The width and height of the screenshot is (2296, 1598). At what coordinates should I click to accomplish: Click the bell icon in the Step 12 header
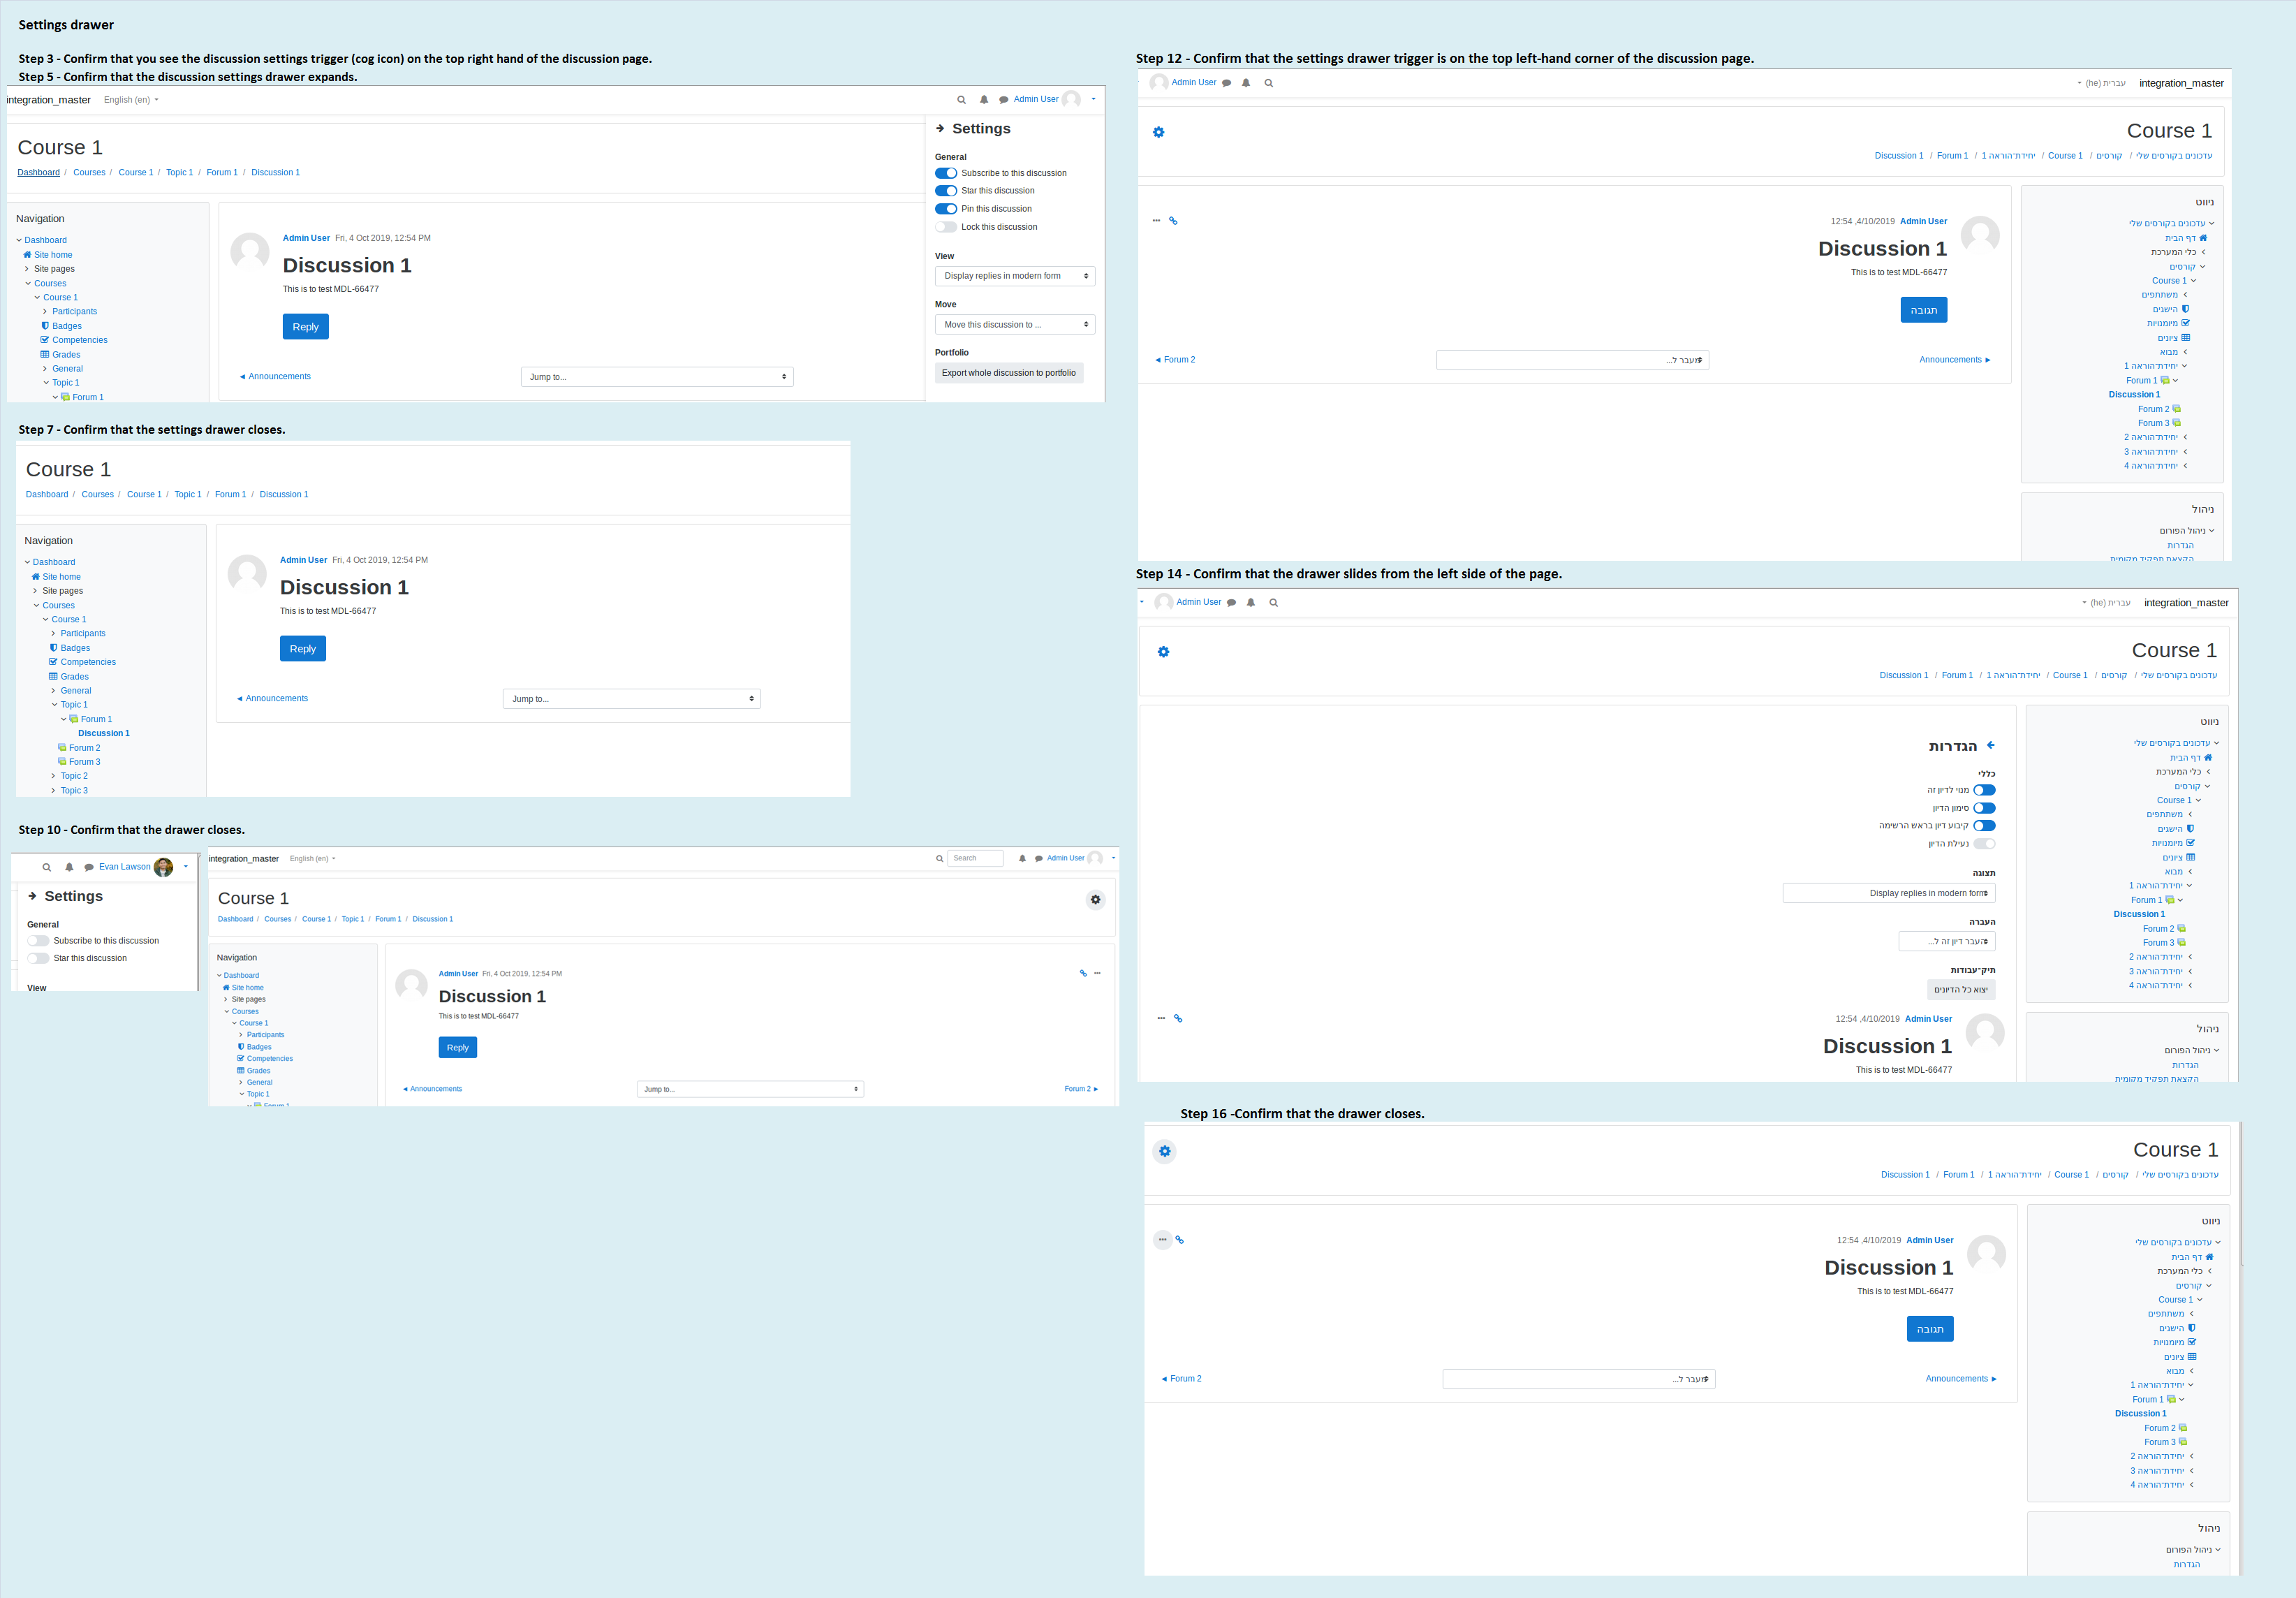pos(1246,83)
